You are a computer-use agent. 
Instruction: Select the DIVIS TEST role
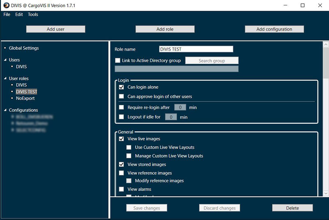point(26,92)
